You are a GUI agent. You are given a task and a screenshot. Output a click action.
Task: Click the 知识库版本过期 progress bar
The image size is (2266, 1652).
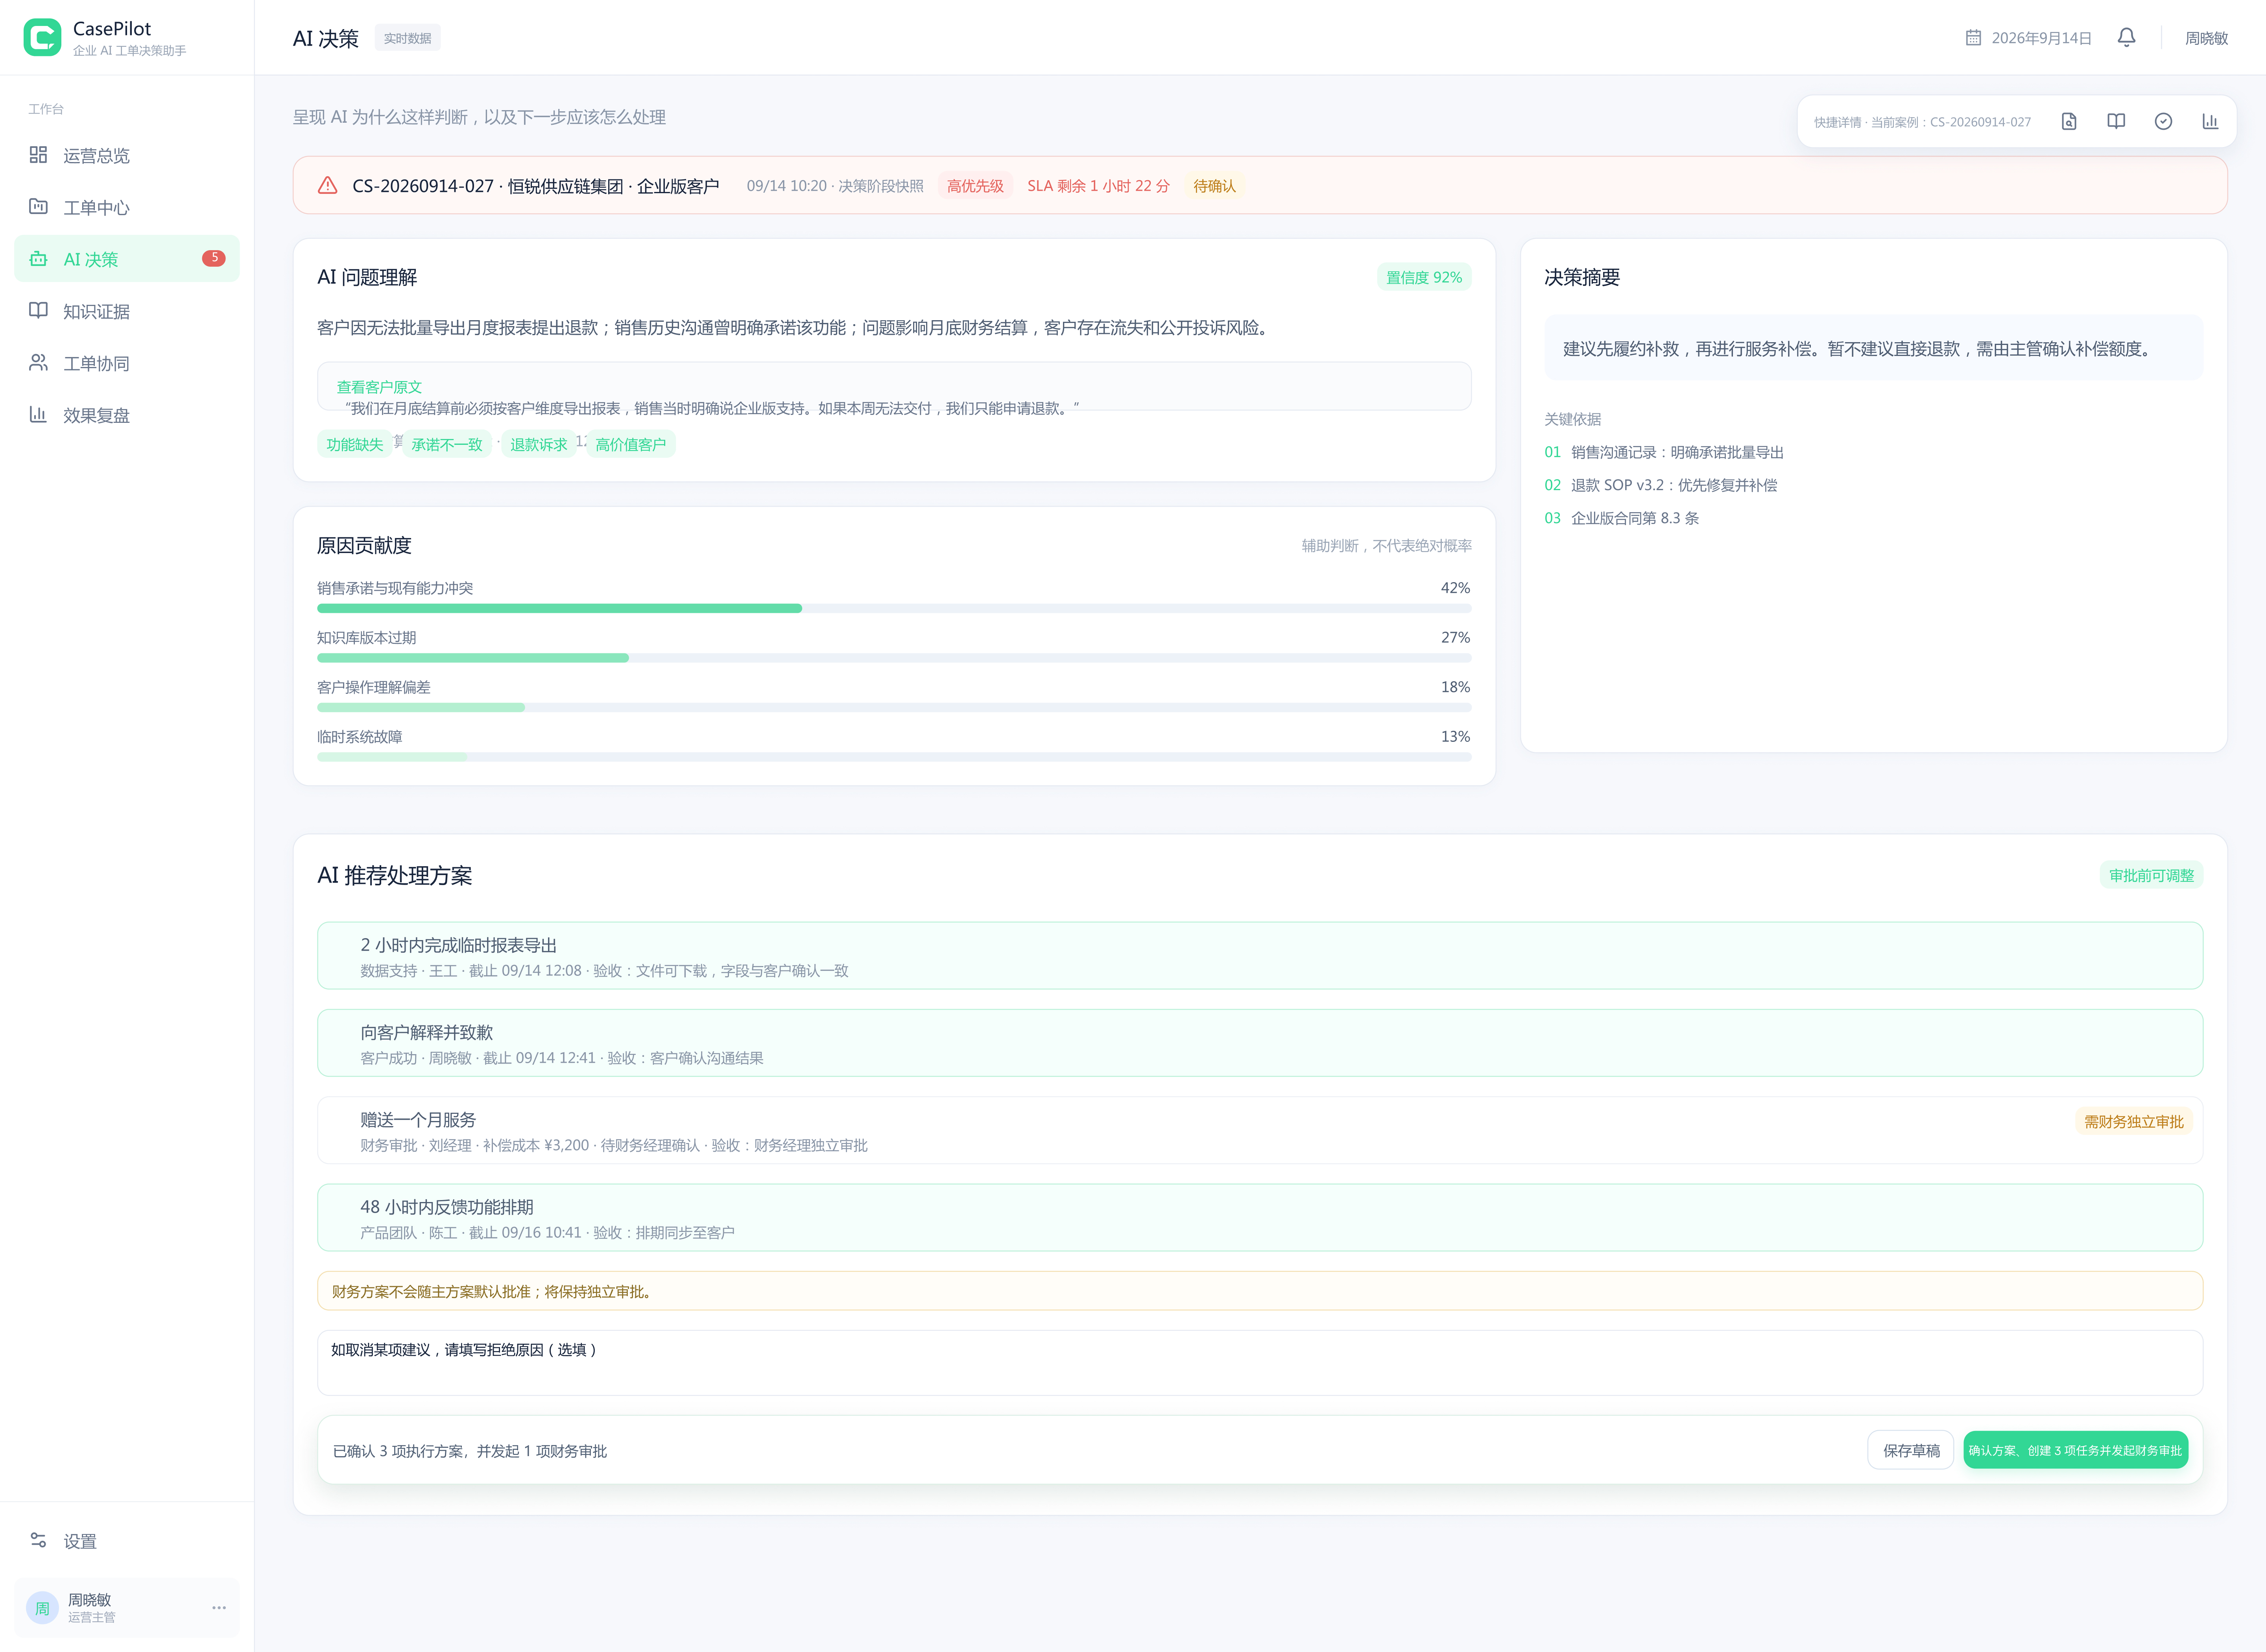tap(894, 658)
